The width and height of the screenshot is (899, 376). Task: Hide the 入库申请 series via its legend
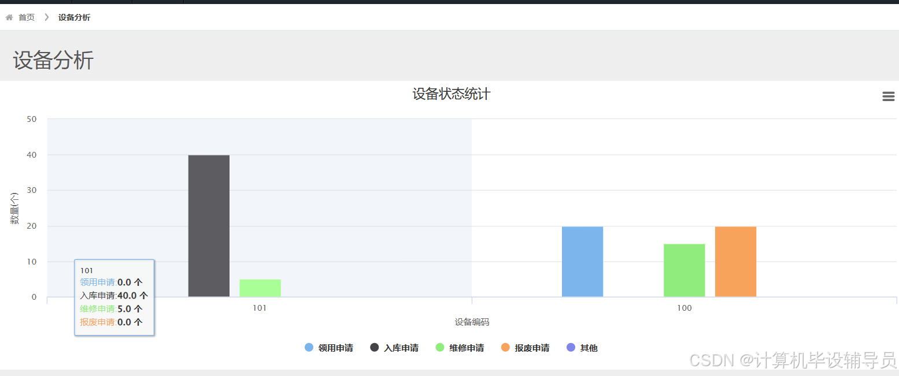394,347
